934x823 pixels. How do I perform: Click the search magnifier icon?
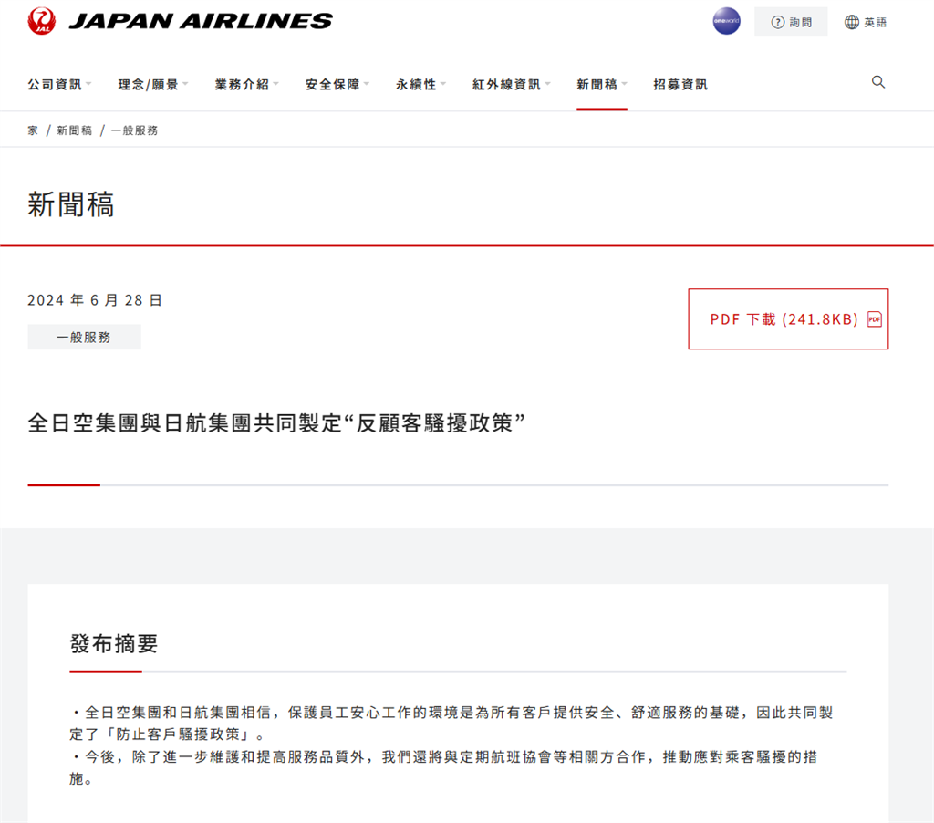878,81
